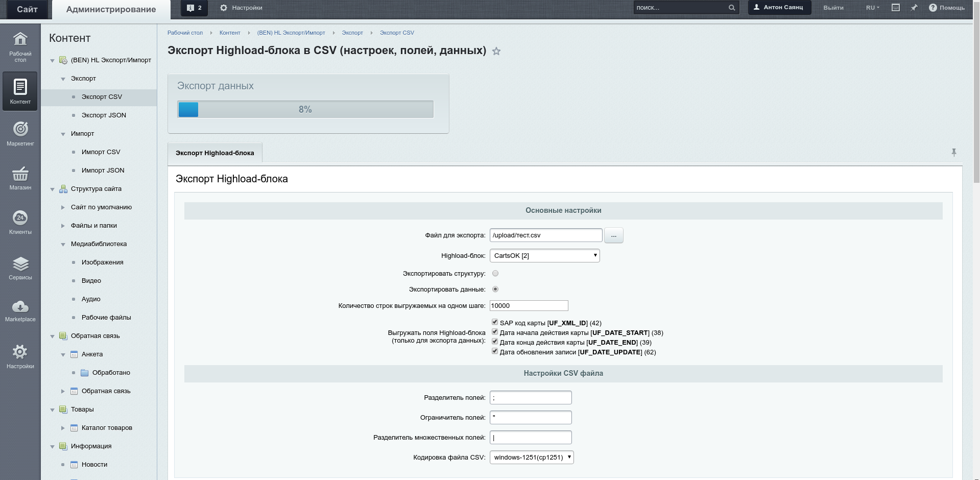Image resolution: width=980 pixels, height=480 pixels.
Task: Click the Информация section icon
Action: coord(63,446)
